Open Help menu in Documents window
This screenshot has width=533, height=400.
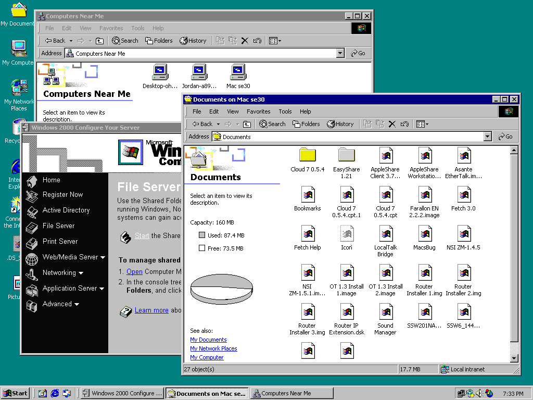click(305, 111)
